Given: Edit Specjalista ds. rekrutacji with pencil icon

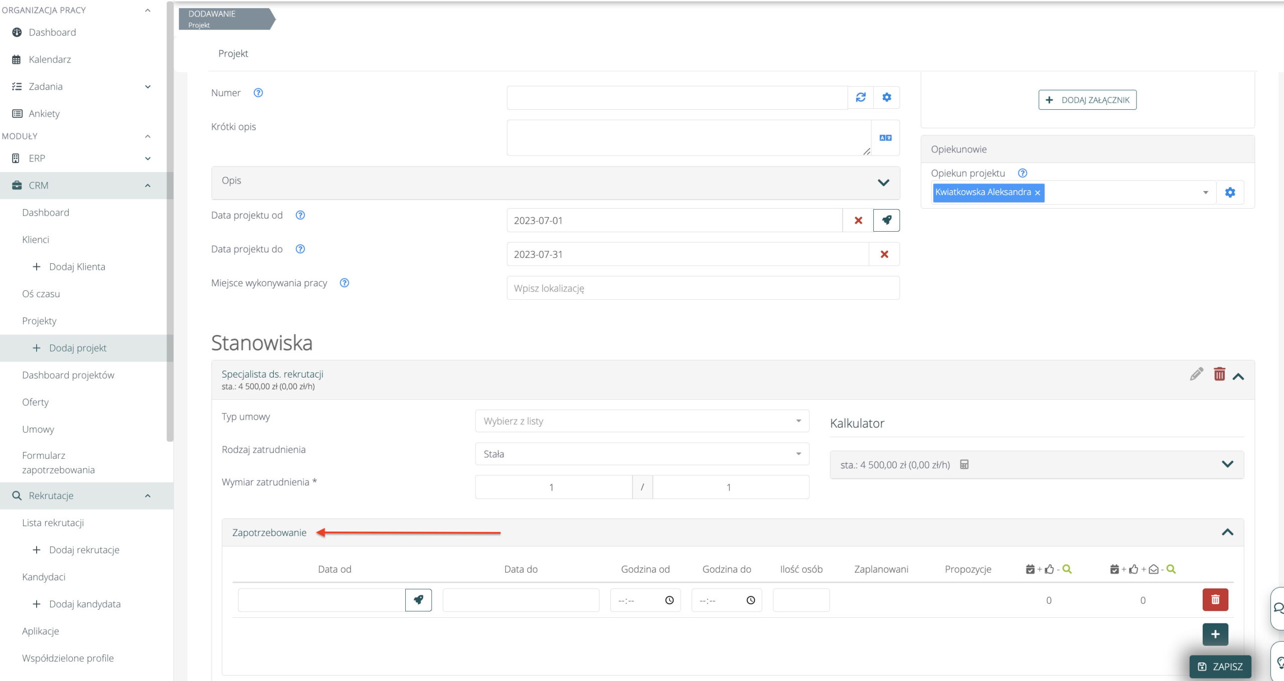Looking at the screenshot, I should pyautogui.click(x=1196, y=374).
